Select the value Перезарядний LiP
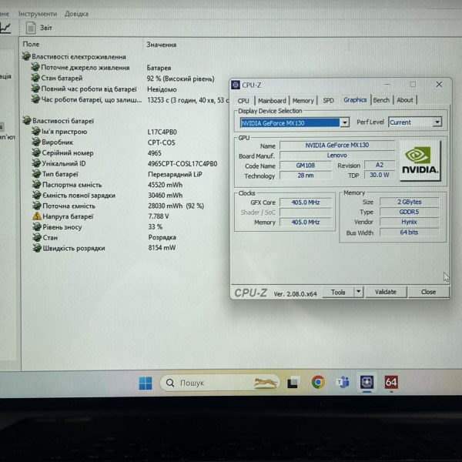Image resolution: width=462 pixels, height=462 pixels. tap(175, 175)
